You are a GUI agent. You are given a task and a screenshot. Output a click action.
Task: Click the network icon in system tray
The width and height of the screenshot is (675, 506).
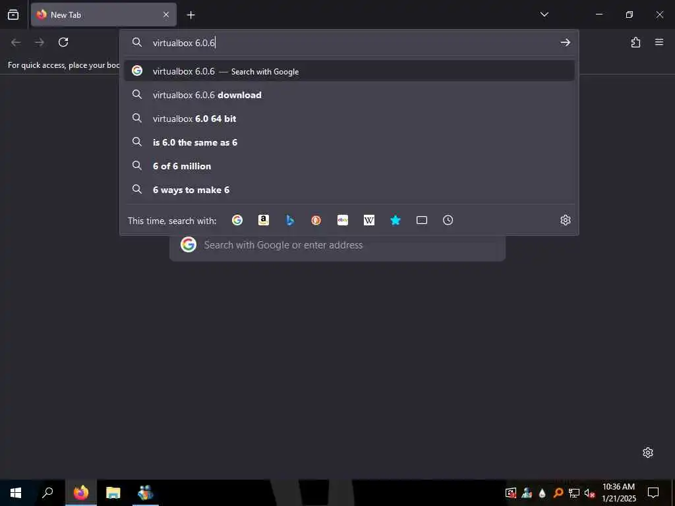click(574, 493)
